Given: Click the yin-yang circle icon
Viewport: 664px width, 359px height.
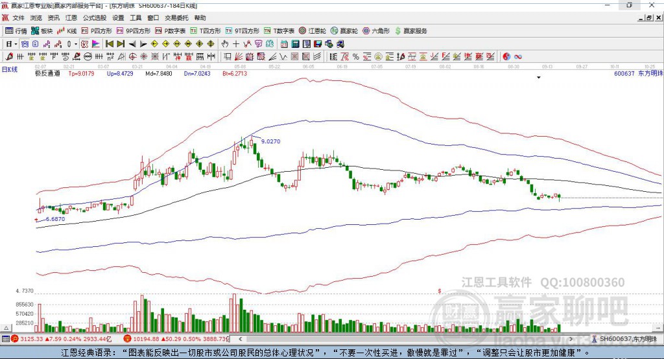Looking at the screenshot, I should (x=506, y=57).
